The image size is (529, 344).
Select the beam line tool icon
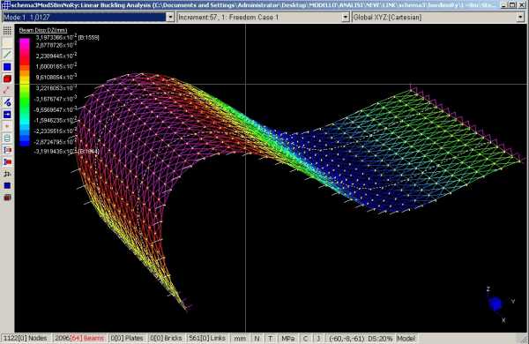tap(7, 55)
